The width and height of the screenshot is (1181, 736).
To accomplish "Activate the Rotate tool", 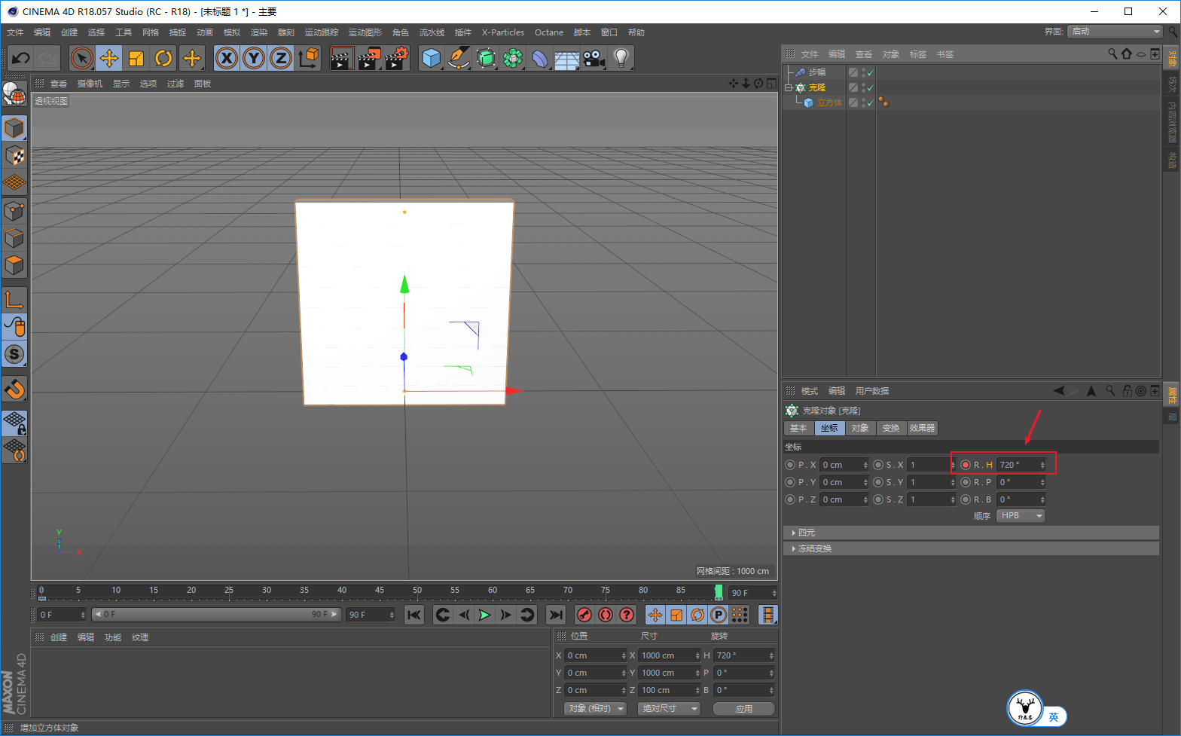I will (x=163, y=58).
